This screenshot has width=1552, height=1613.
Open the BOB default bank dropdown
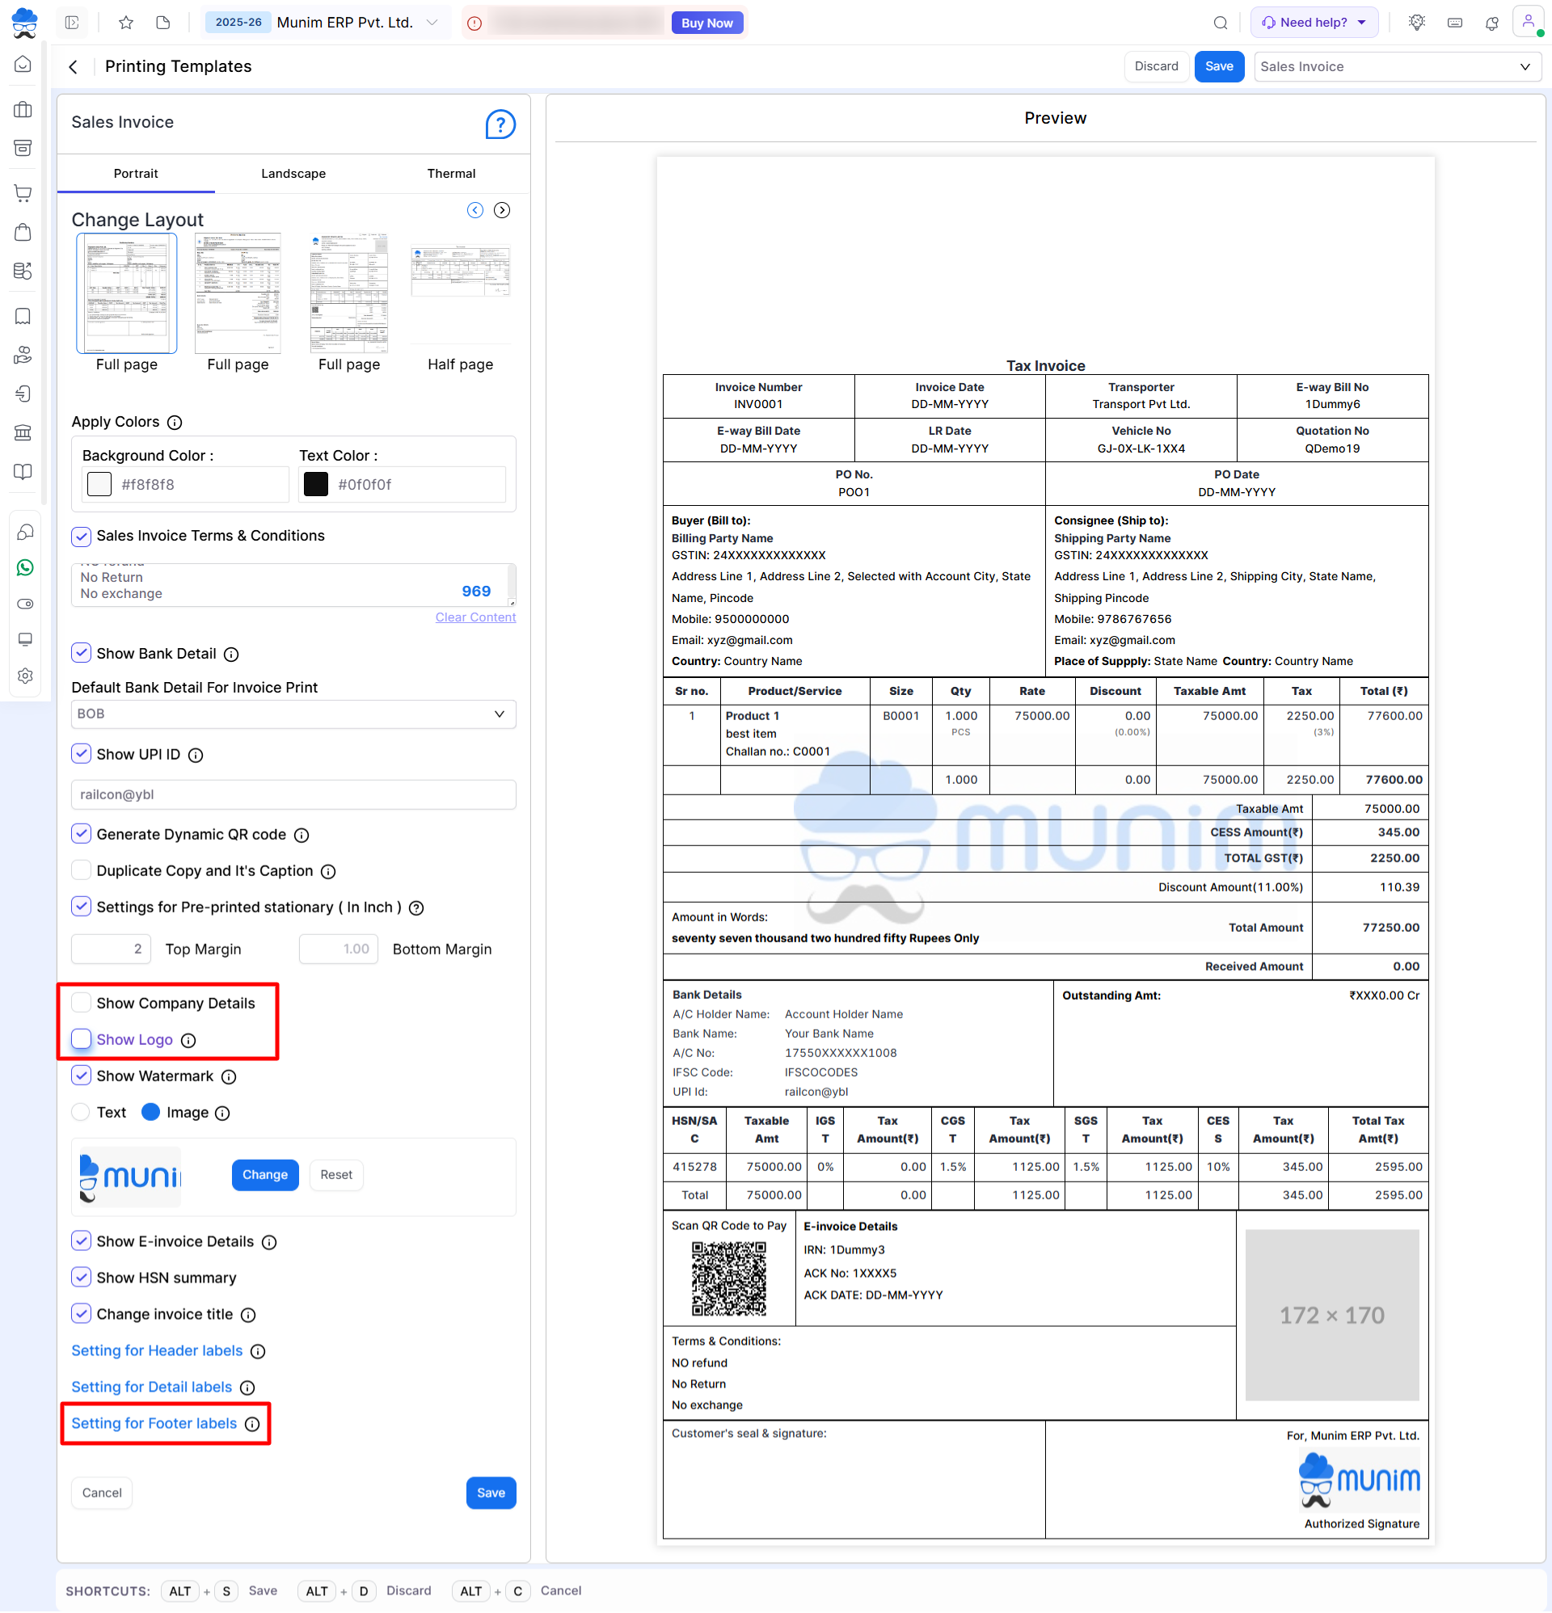(293, 714)
